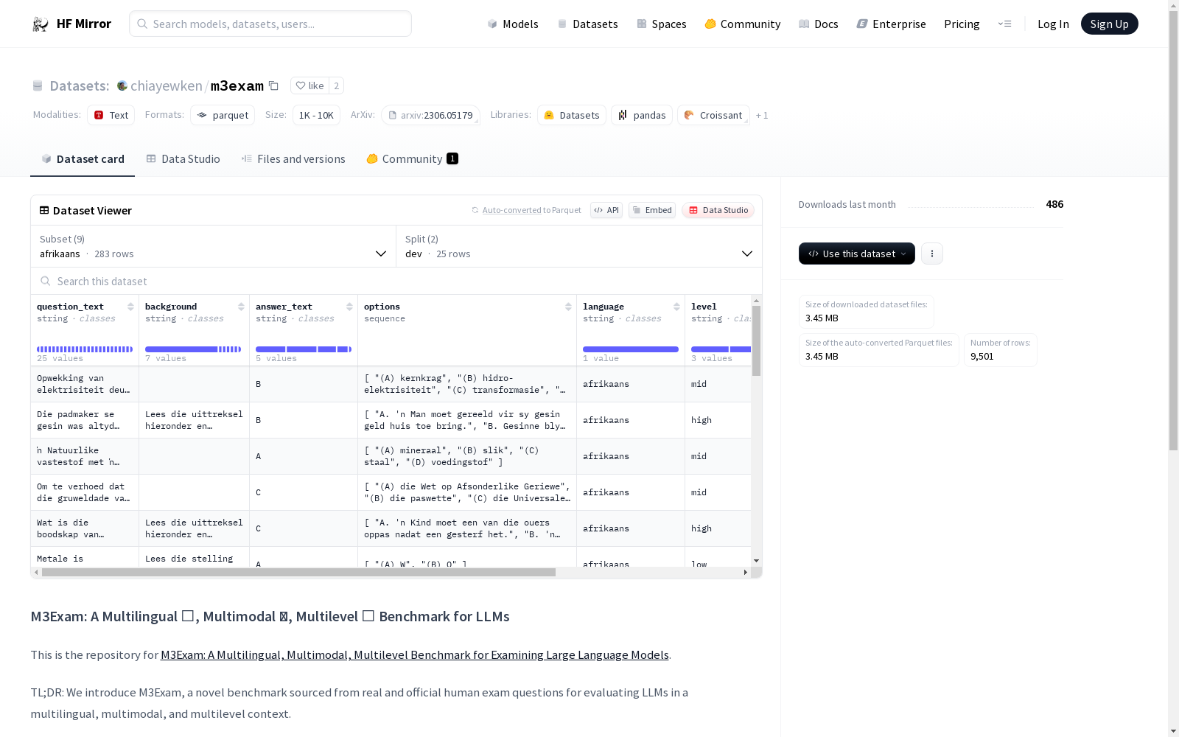Sort the question_text column
This screenshot has width=1179, height=737.
(130, 307)
